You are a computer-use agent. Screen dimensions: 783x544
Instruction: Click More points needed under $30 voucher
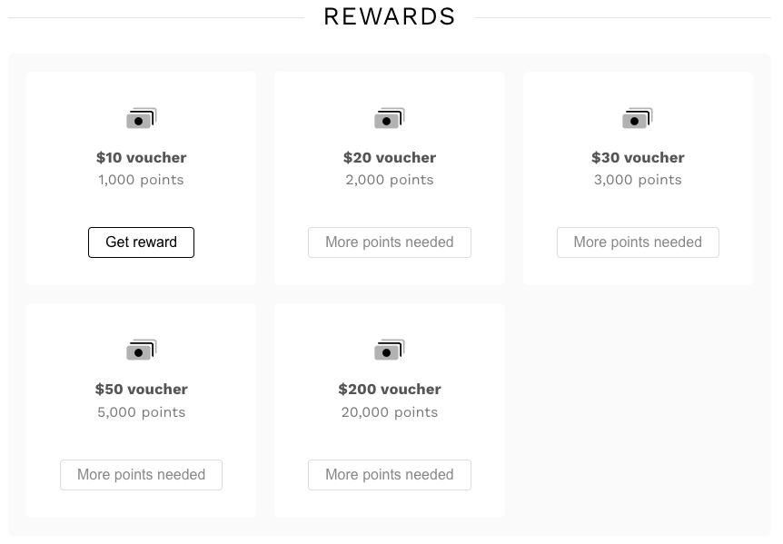tap(638, 242)
